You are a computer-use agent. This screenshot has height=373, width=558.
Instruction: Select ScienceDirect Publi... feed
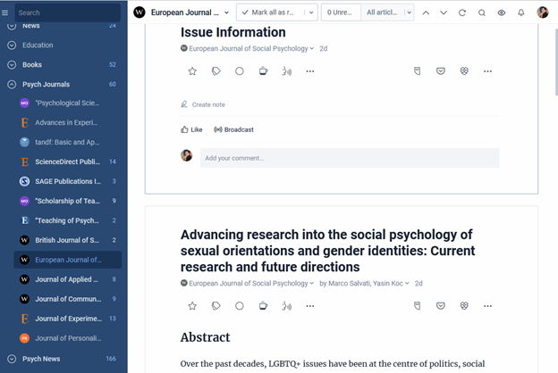coord(67,162)
